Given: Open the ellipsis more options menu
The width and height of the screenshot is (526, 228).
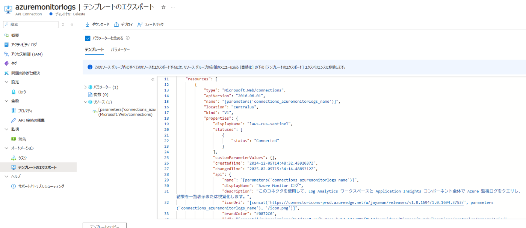Looking at the screenshot, I should pyautogui.click(x=173, y=7).
